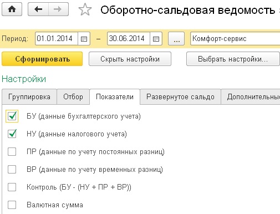The height and width of the screenshot is (214, 280).
Task: Enable ВР temporary differences checkbox
Action: click(x=12, y=169)
